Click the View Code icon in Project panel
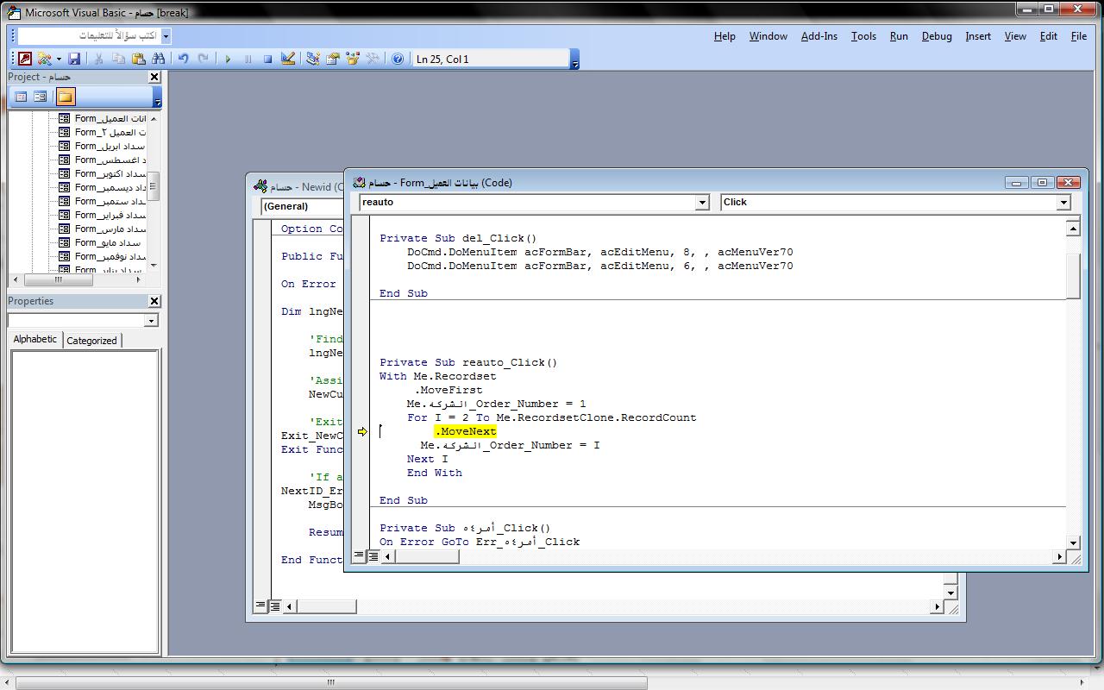The image size is (1104, 690). tap(21, 97)
